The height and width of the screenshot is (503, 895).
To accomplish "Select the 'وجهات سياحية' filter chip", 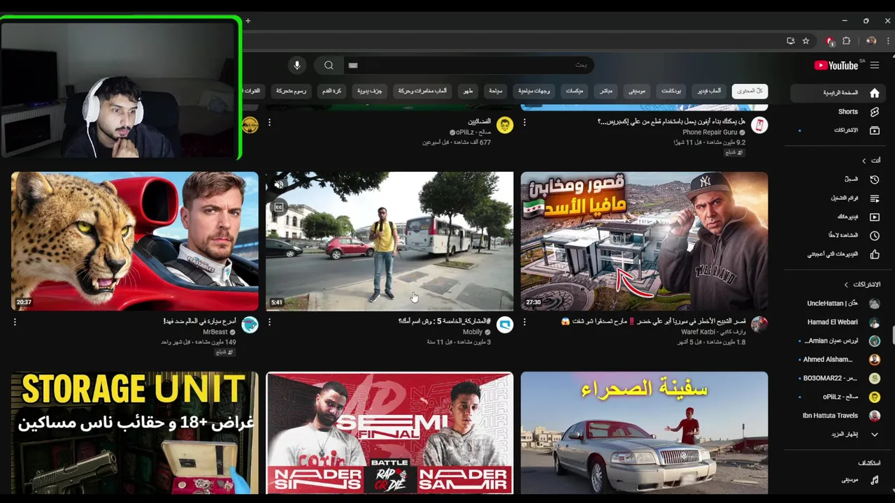I will [x=534, y=92].
